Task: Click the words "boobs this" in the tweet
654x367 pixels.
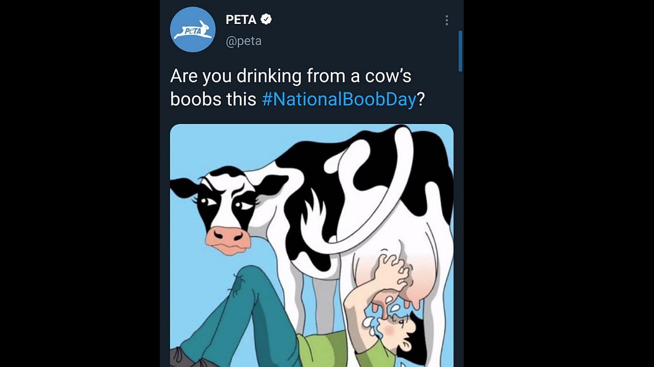Action: coord(213,99)
